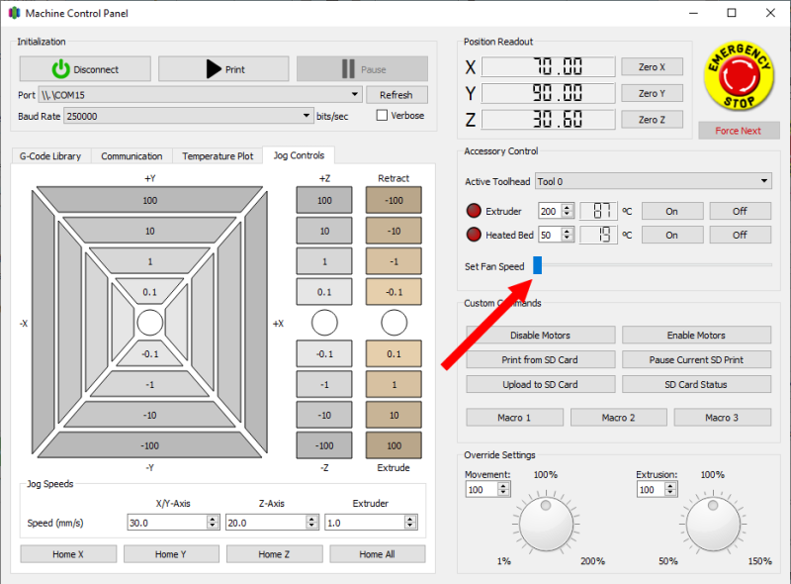The image size is (791, 584).
Task: Open the Port selection dropdown
Action: [353, 94]
